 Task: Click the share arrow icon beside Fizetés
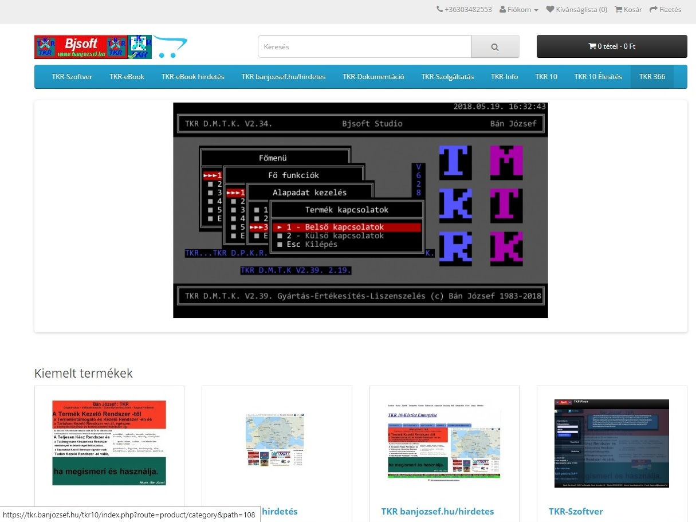[x=654, y=10]
